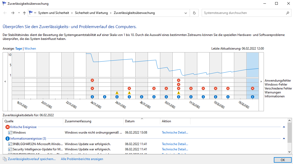
Task: Click the search magnifier in Systemsteuerung durchsuchen
Action: pos(288,13)
